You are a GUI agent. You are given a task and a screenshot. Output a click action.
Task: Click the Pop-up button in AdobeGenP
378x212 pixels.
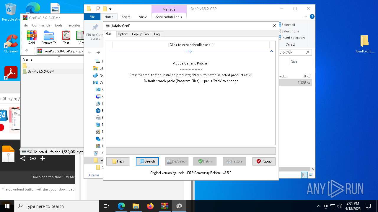click(264, 161)
